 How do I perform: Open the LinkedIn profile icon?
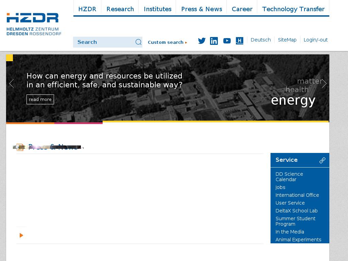tap(214, 41)
